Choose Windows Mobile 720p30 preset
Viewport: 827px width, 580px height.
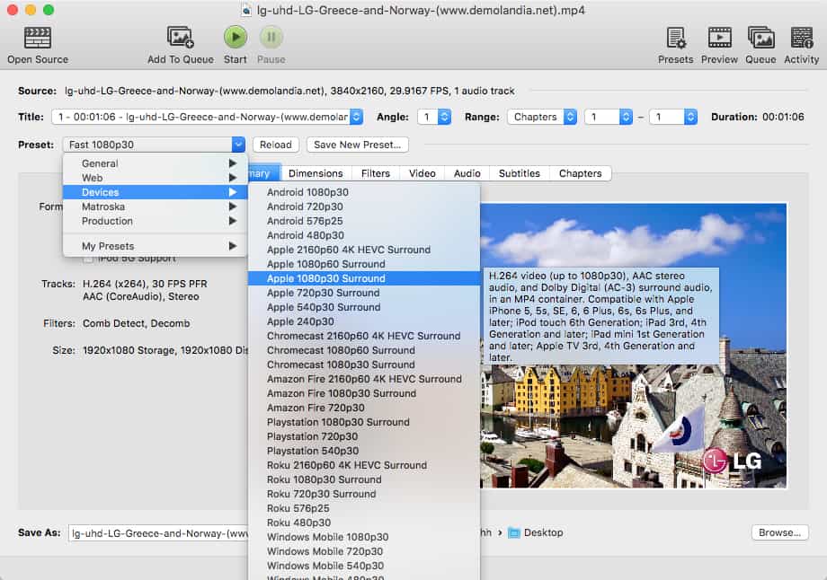click(364, 551)
